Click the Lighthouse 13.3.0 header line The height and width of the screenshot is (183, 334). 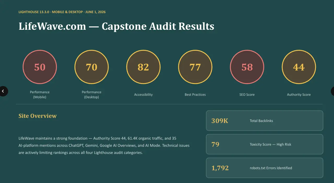click(62, 12)
